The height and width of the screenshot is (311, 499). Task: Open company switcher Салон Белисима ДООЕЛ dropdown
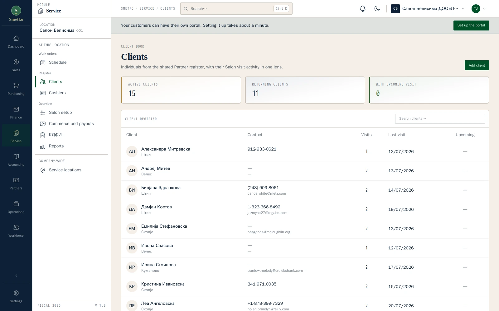click(428, 9)
